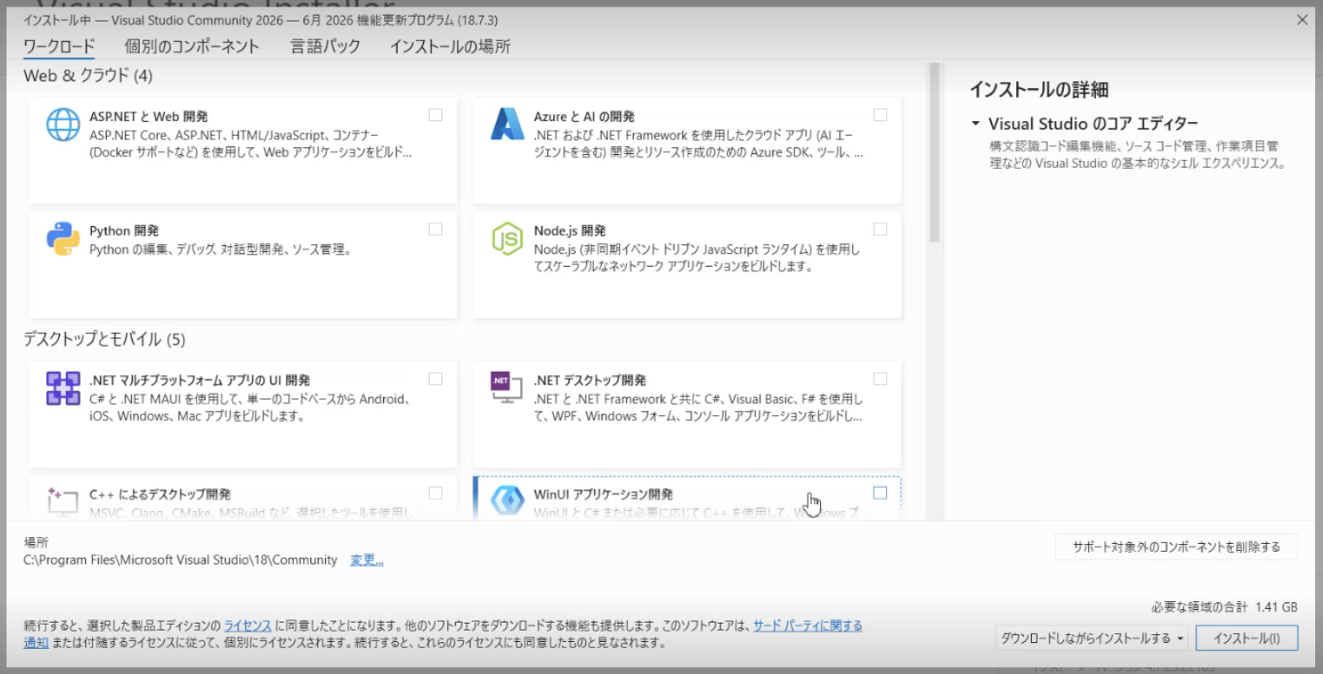1323x674 pixels.
Task: Click the workload list vertical scrollbar
Action: coord(935,152)
